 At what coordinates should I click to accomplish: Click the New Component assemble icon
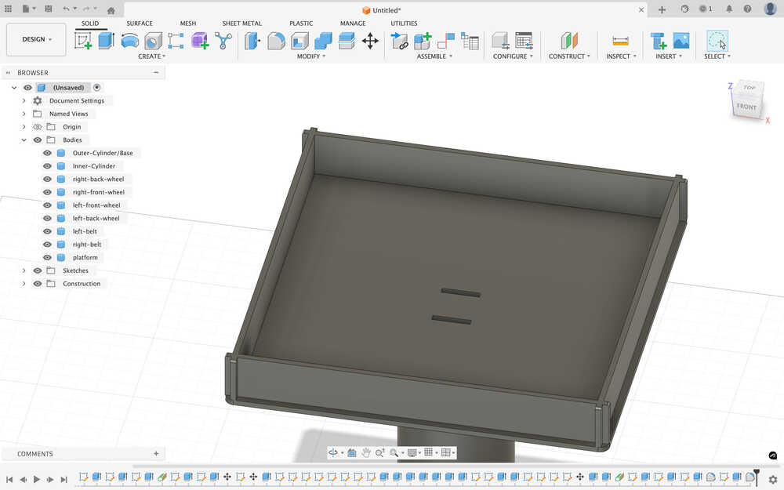pos(423,41)
